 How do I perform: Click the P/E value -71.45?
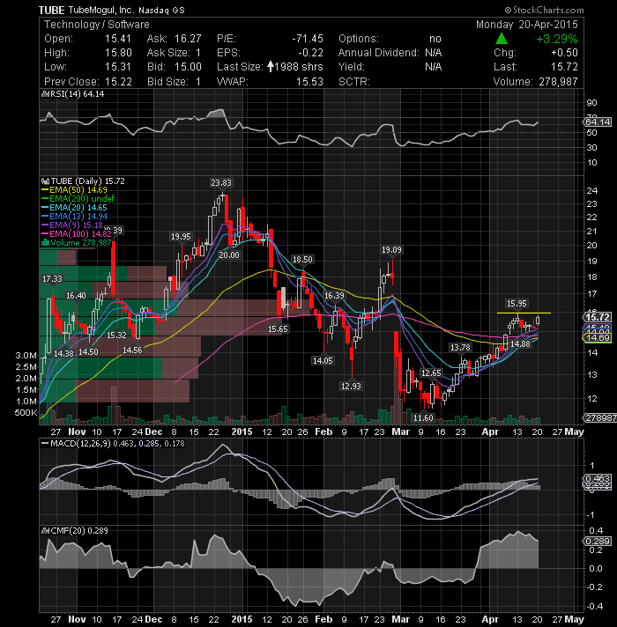[x=308, y=39]
